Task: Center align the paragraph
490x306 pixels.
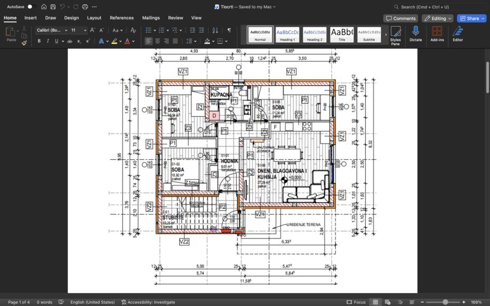Action: [158, 41]
